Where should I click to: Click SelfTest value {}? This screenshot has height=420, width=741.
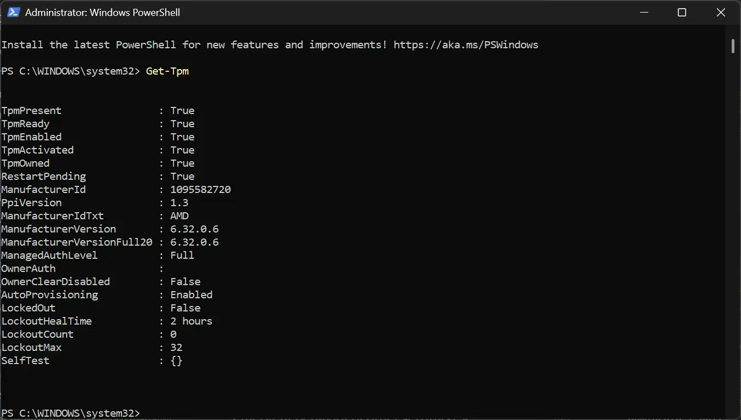[x=176, y=361]
